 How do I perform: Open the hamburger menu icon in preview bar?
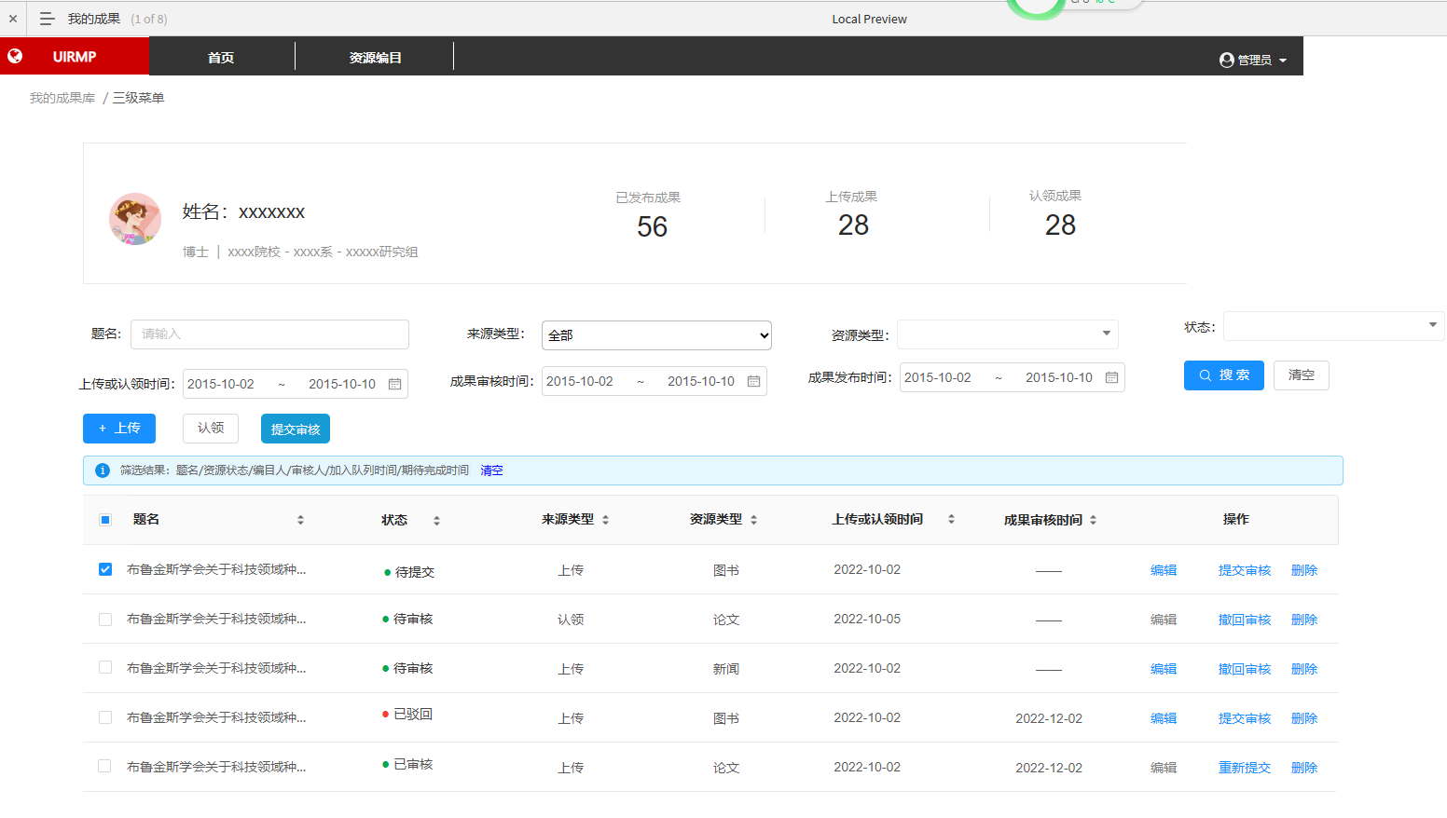point(47,19)
